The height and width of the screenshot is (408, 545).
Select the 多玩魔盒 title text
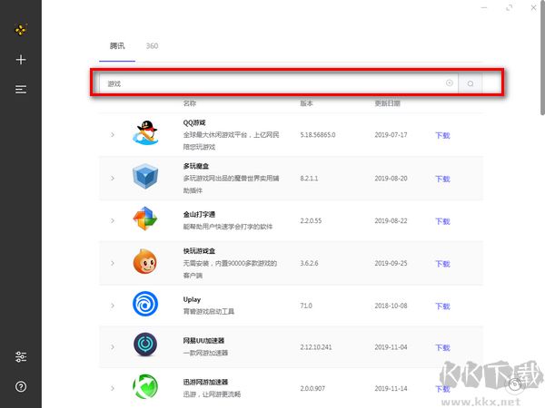(x=196, y=166)
